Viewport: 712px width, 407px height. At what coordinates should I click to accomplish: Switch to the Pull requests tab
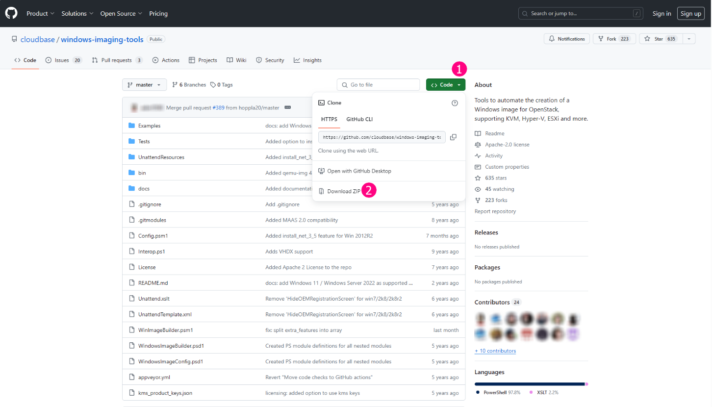117,60
